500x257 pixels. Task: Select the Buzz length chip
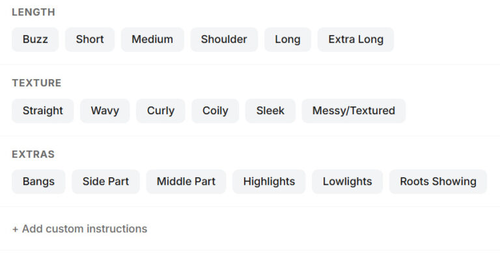pos(35,40)
